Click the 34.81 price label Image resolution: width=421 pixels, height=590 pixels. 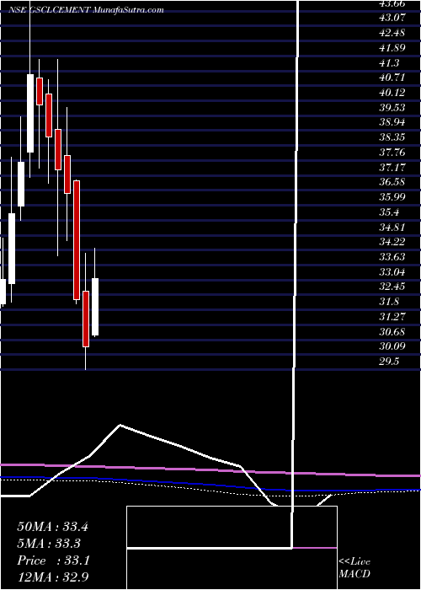click(x=392, y=227)
